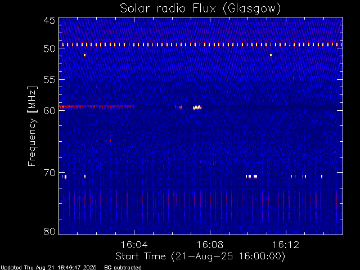This screenshot has height=270, width=360.
Task: Click the yellow spot near 51 MHz after 16:11
Action: coord(271,55)
